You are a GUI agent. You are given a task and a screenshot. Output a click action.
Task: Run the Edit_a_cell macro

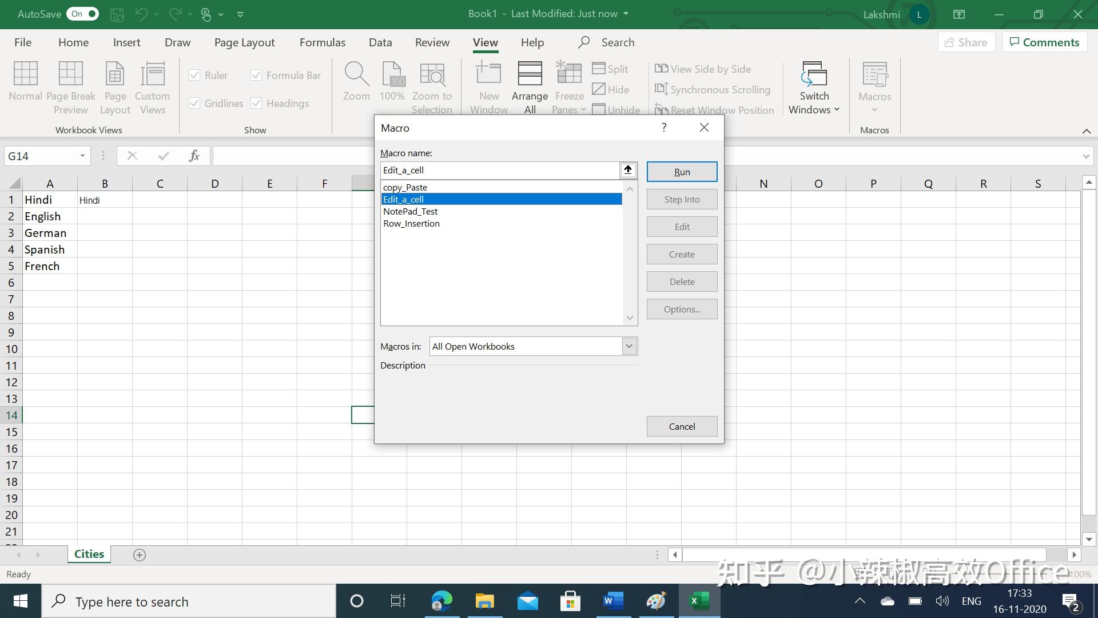[681, 171]
